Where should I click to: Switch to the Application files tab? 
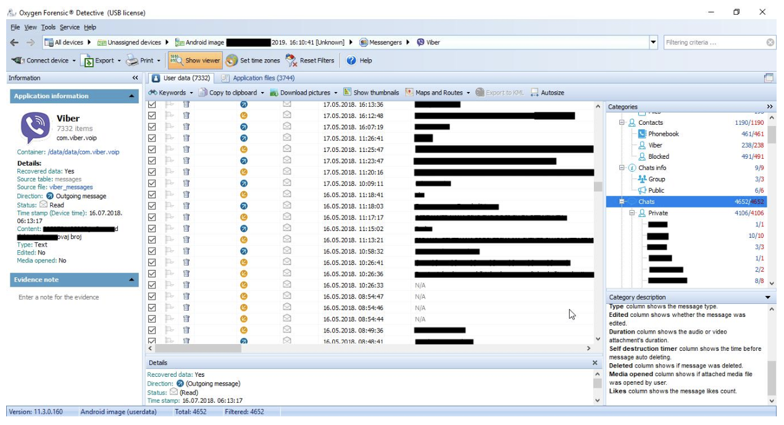[258, 78]
